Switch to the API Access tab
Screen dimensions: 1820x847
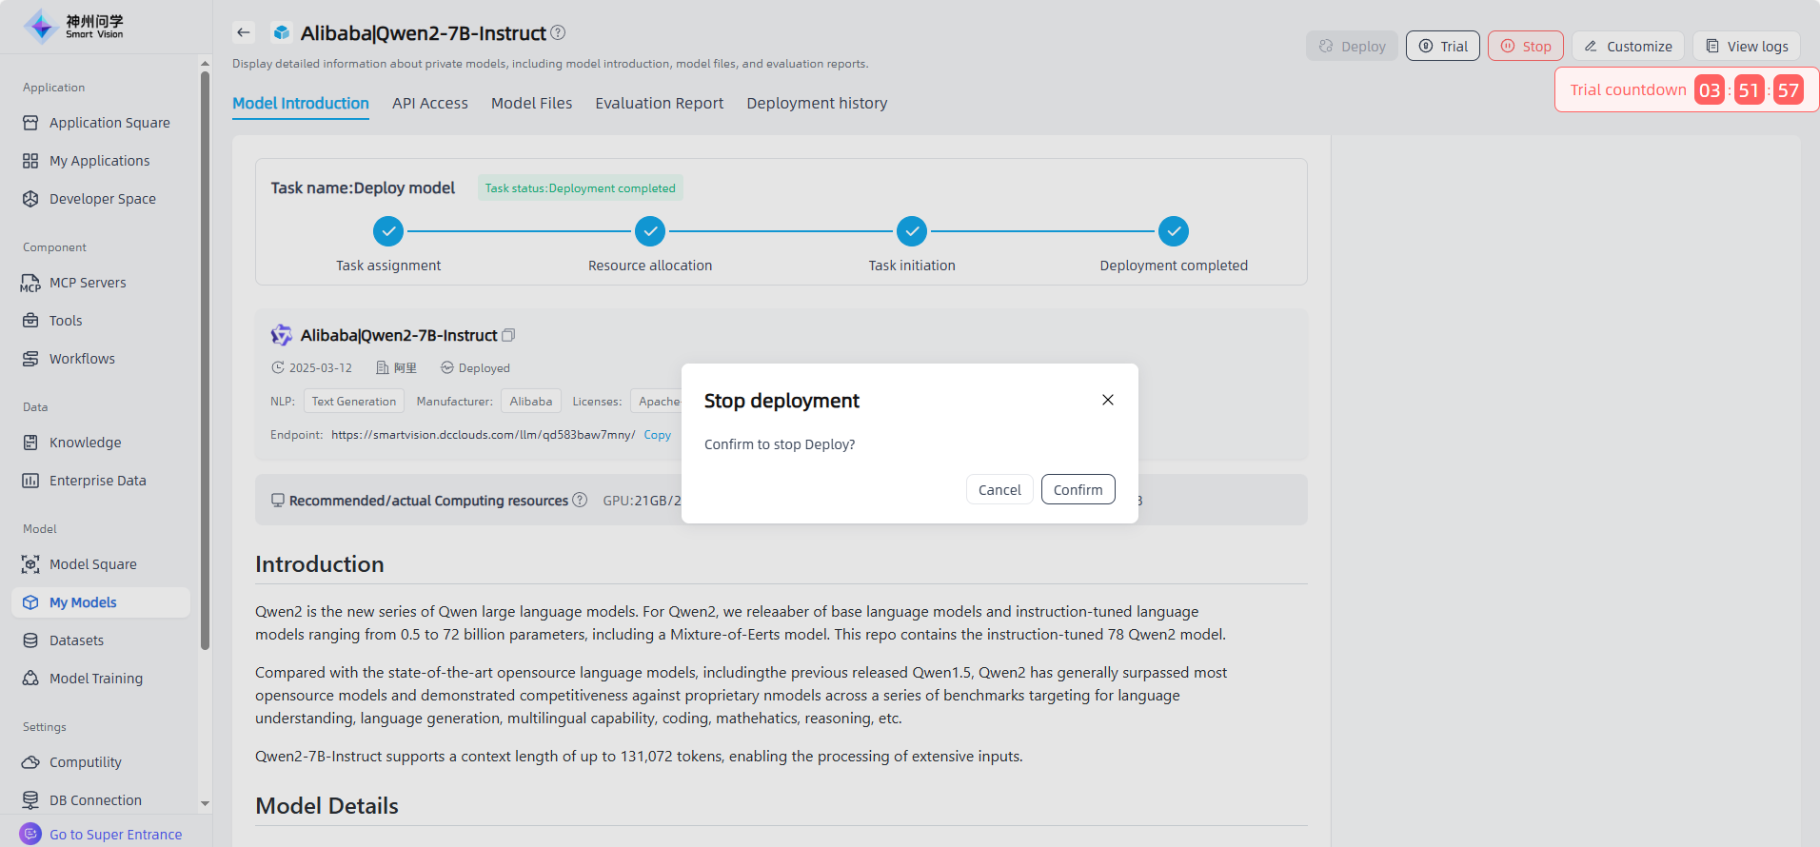coord(429,103)
